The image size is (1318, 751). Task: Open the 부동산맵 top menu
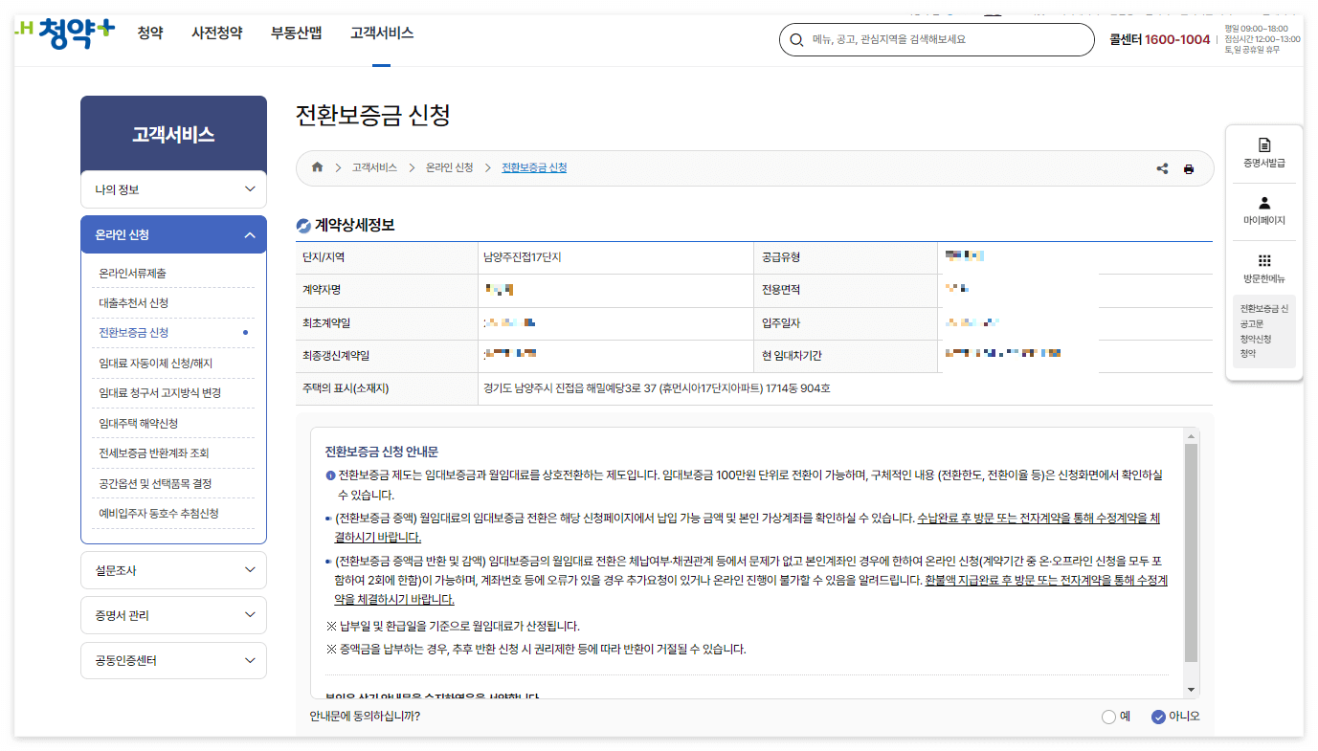coord(297,33)
